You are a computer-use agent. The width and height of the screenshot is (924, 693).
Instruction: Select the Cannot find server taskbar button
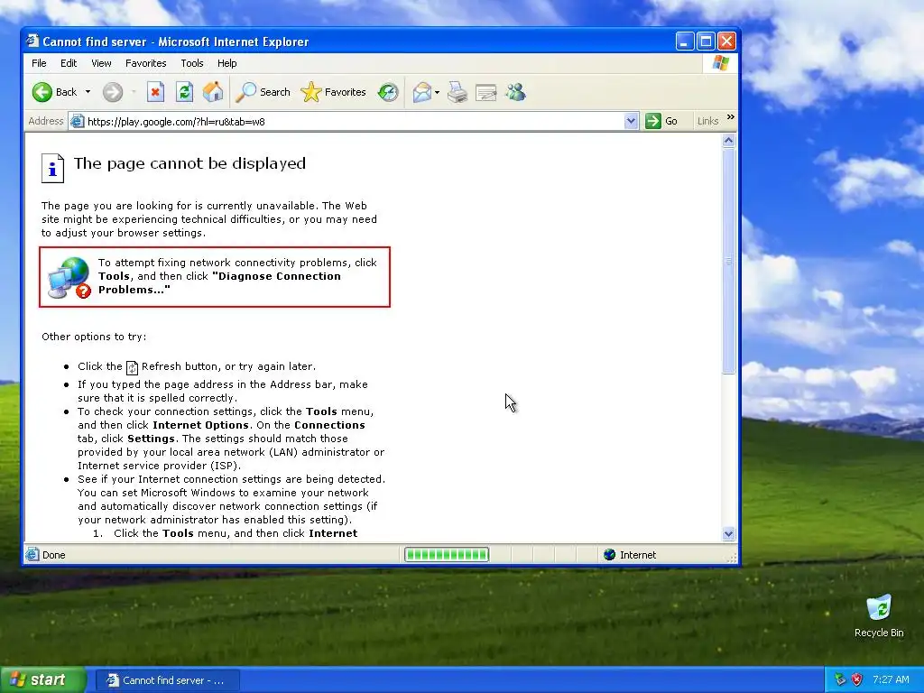(x=167, y=680)
